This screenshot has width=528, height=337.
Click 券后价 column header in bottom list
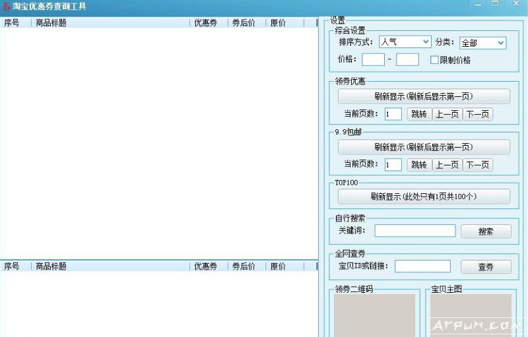click(247, 266)
